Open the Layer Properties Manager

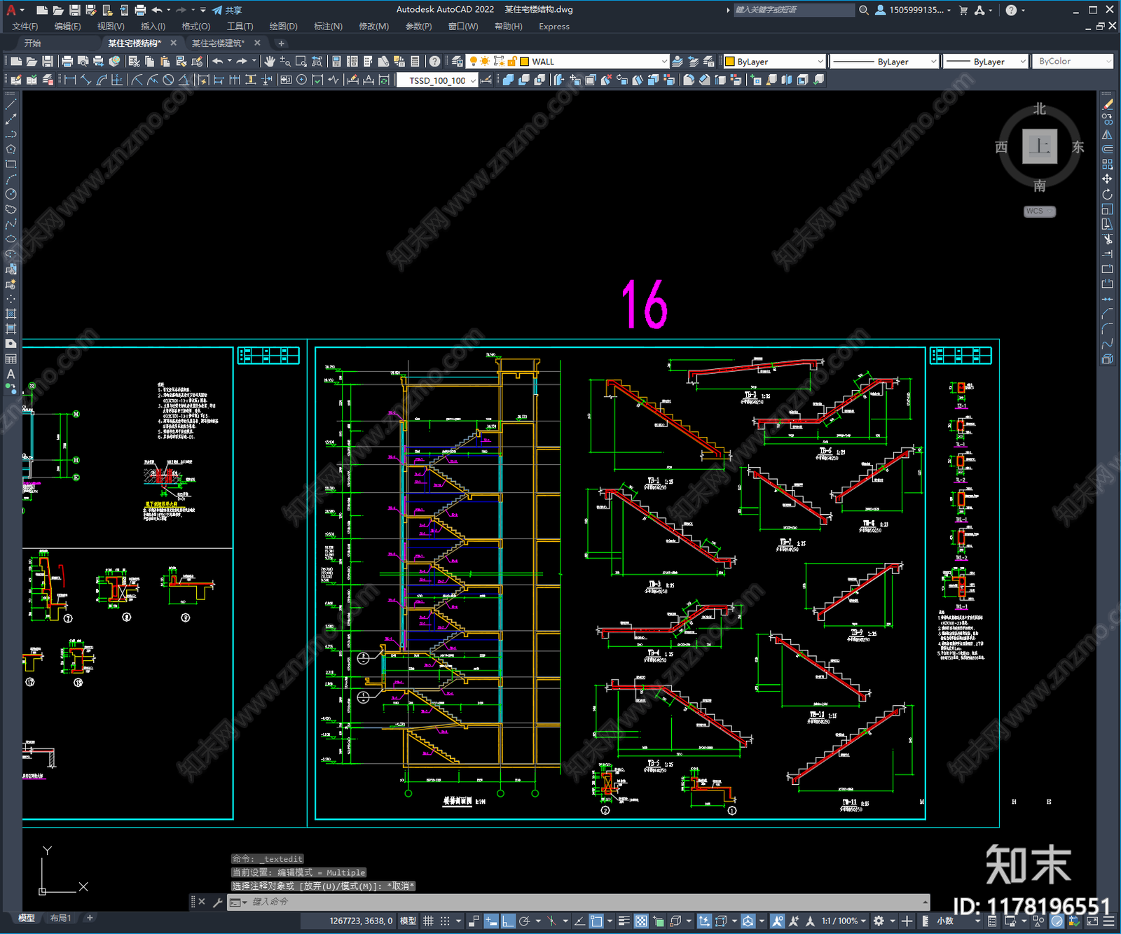tap(457, 62)
